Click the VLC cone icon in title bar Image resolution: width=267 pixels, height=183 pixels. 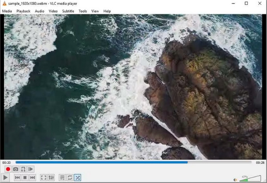[x=4, y=4]
